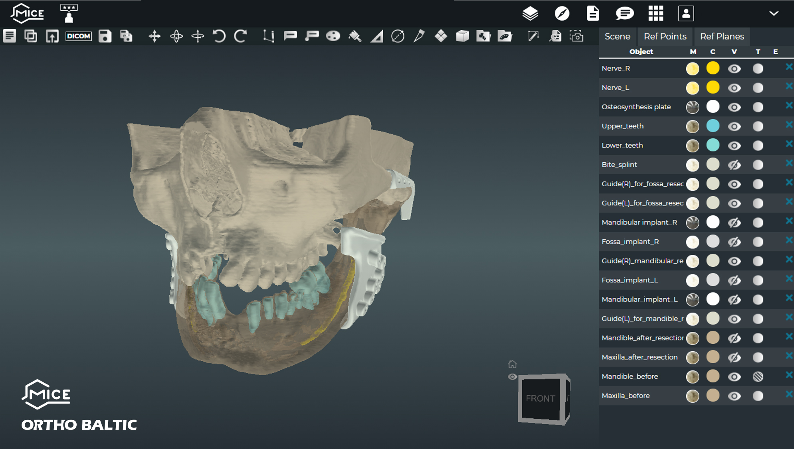Hide the Upper_teeth object
This screenshot has height=449, width=794.
[x=734, y=126]
